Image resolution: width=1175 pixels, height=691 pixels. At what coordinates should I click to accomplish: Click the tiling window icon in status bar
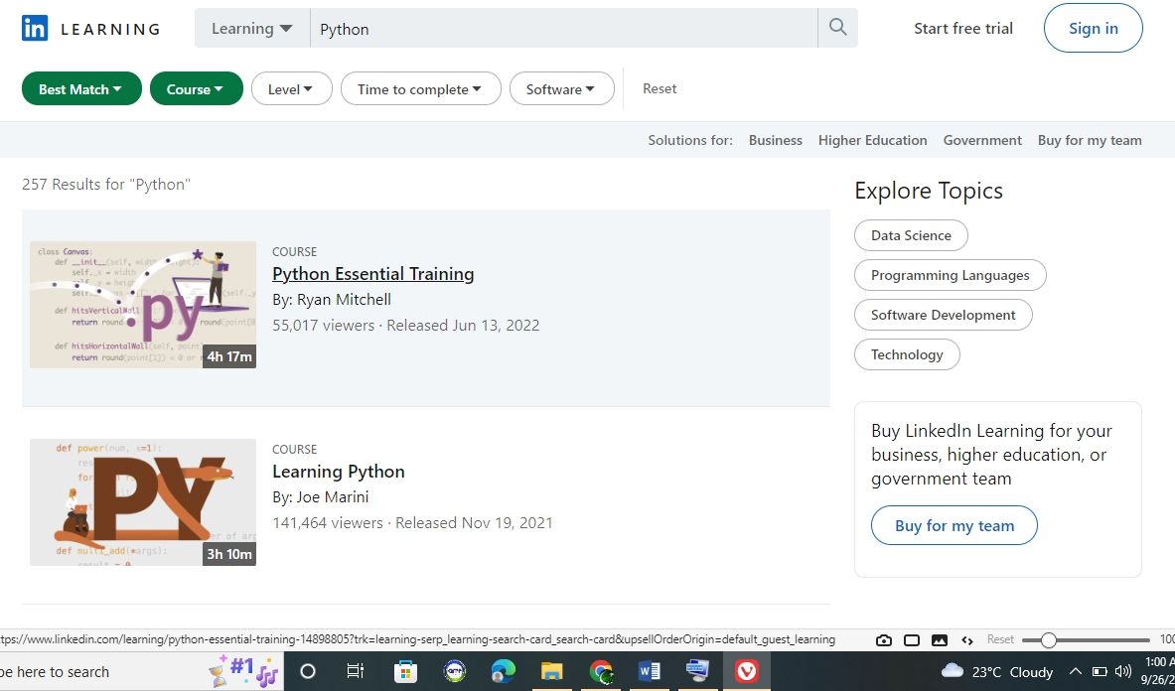point(912,640)
